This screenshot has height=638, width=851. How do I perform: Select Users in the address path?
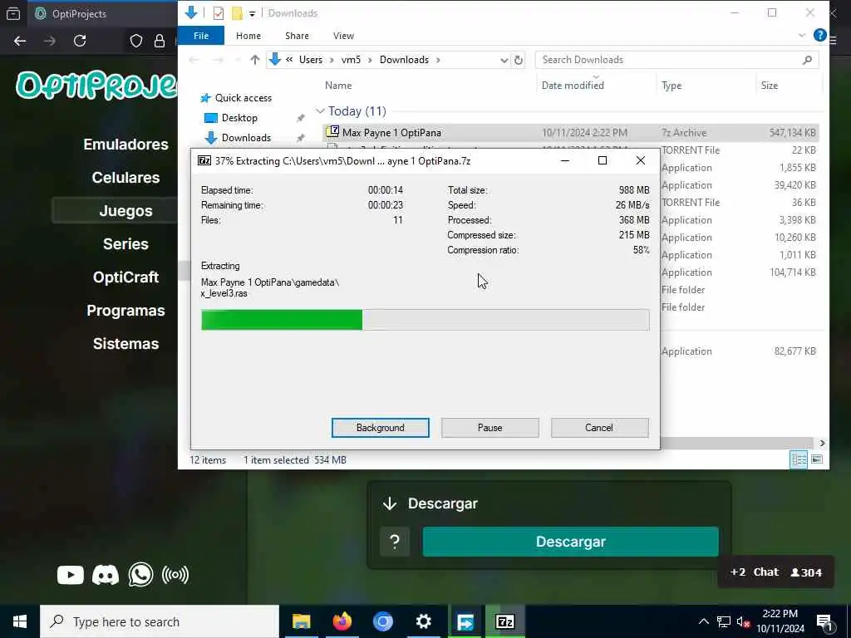pos(311,60)
